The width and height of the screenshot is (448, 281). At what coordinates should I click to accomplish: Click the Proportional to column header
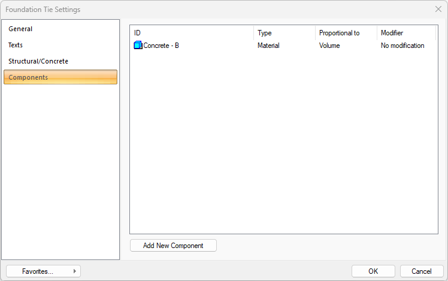click(x=346, y=33)
